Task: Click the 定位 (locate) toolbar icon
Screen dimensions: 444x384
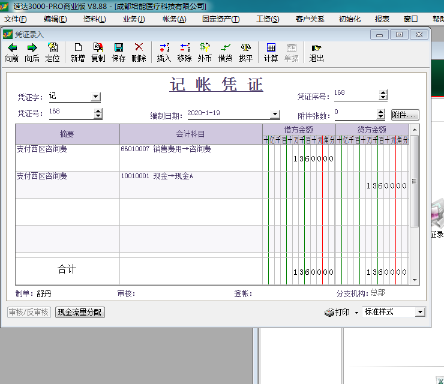Action: tap(52, 48)
